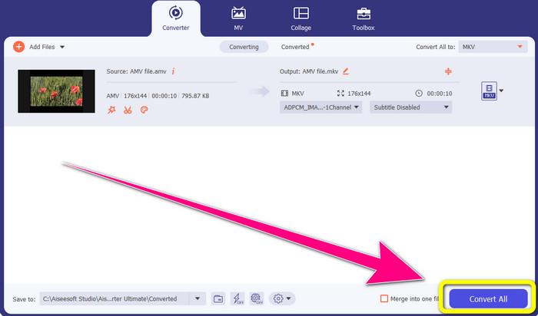The height and width of the screenshot is (316, 538).
Task: Open the Convert All to MKV dropdown
Action: point(493,47)
